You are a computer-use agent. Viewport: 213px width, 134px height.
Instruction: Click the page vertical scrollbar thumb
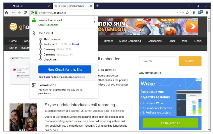coord(209,26)
